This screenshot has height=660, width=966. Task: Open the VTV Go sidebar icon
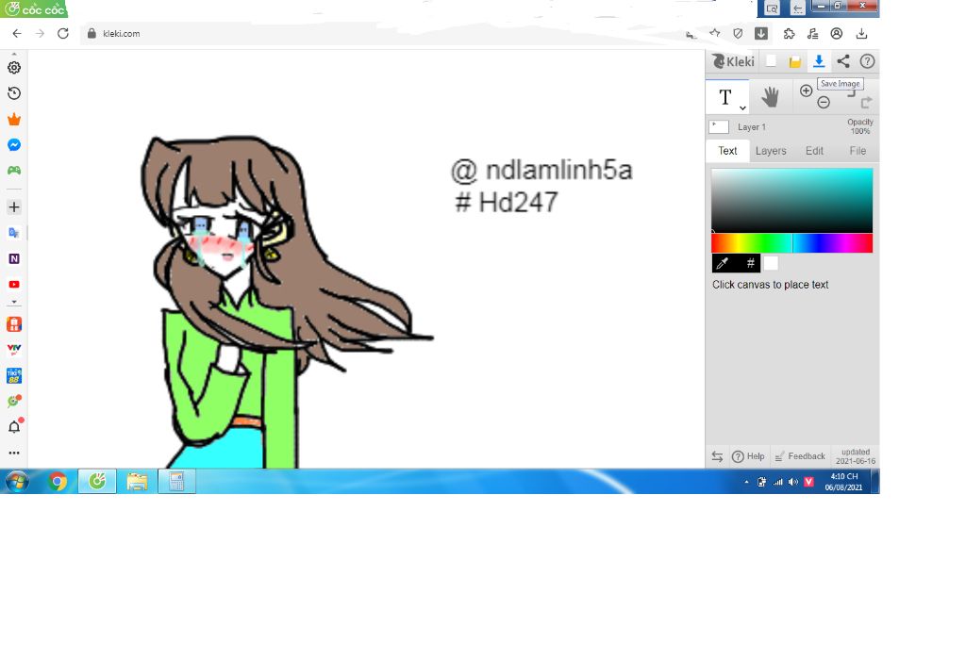point(14,349)
